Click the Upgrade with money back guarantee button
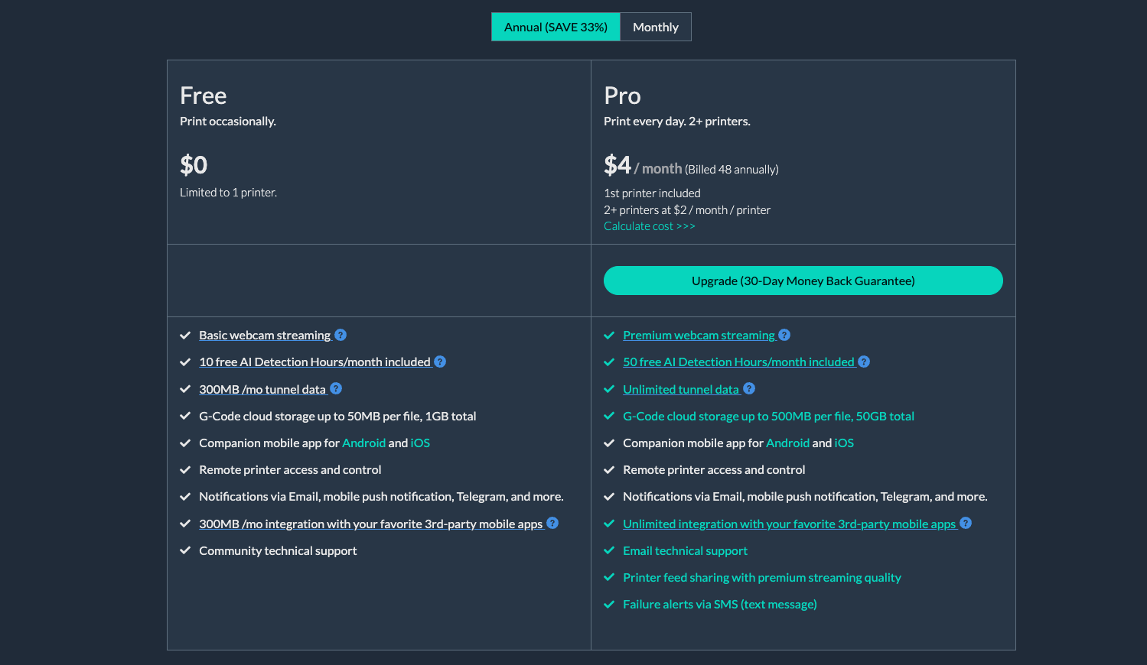The height and width of the screenshot is (665, 1147). coord(803,281)
